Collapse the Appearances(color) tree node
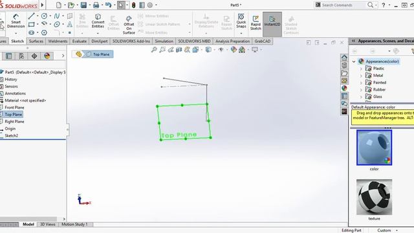 click(354, 61)
